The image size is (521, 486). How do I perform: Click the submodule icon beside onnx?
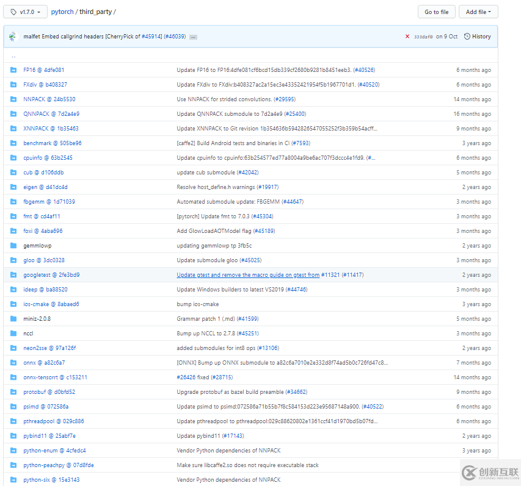tap(13, 363)
